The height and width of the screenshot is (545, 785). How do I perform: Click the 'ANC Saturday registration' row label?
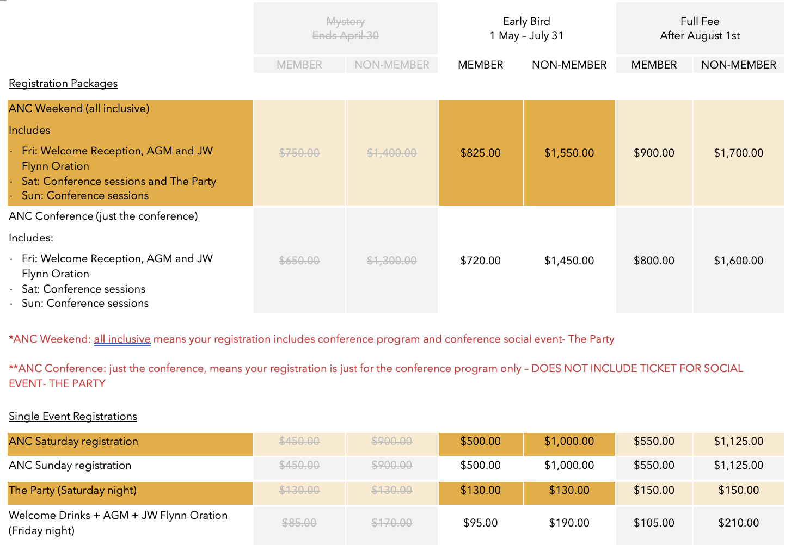(73, 442)
